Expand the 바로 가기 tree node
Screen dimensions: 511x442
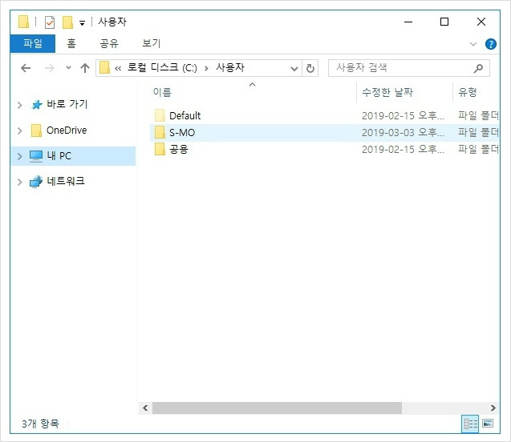click(x=20, y=105)
